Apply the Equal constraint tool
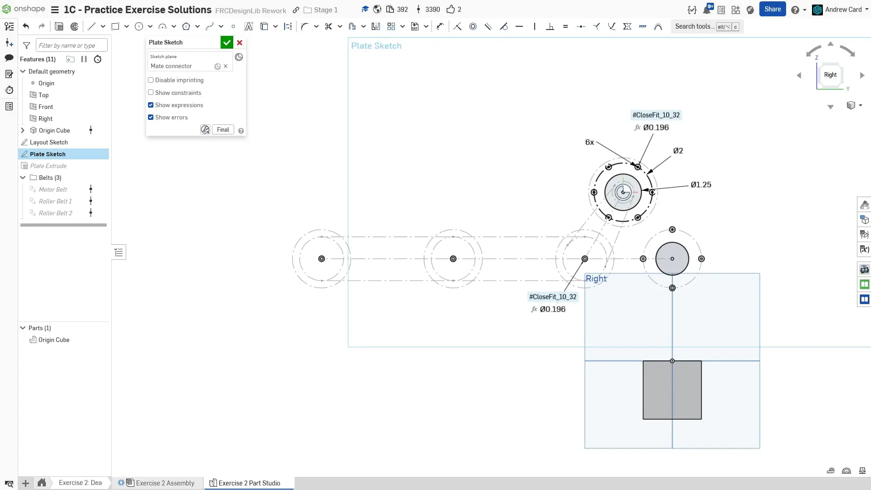The height and width of the screenshot is (490, 871). (565, 26)
